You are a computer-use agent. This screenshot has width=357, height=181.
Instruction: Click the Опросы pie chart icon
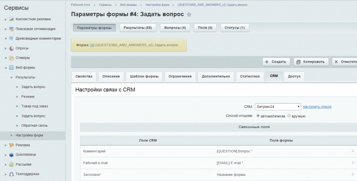coord(12,48)
